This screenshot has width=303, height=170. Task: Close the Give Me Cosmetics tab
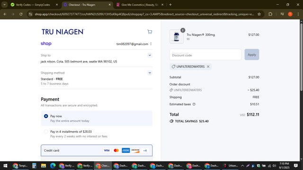[162, 5]
